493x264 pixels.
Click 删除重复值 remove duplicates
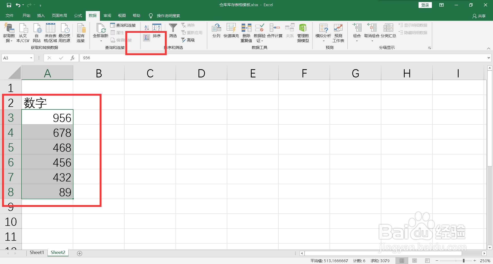point(246,33)
